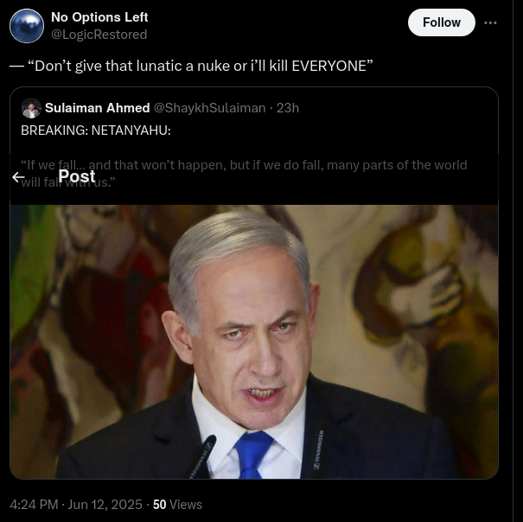Click the word EVERYONE in the tweet
523x522 pixels.
point(329,66)
